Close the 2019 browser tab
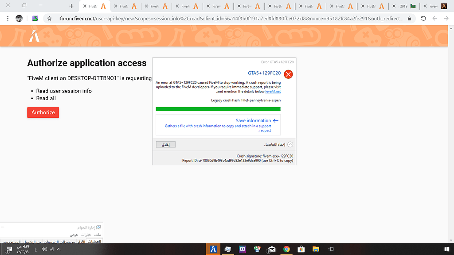454x255 pixels. (x=394, y=6)
